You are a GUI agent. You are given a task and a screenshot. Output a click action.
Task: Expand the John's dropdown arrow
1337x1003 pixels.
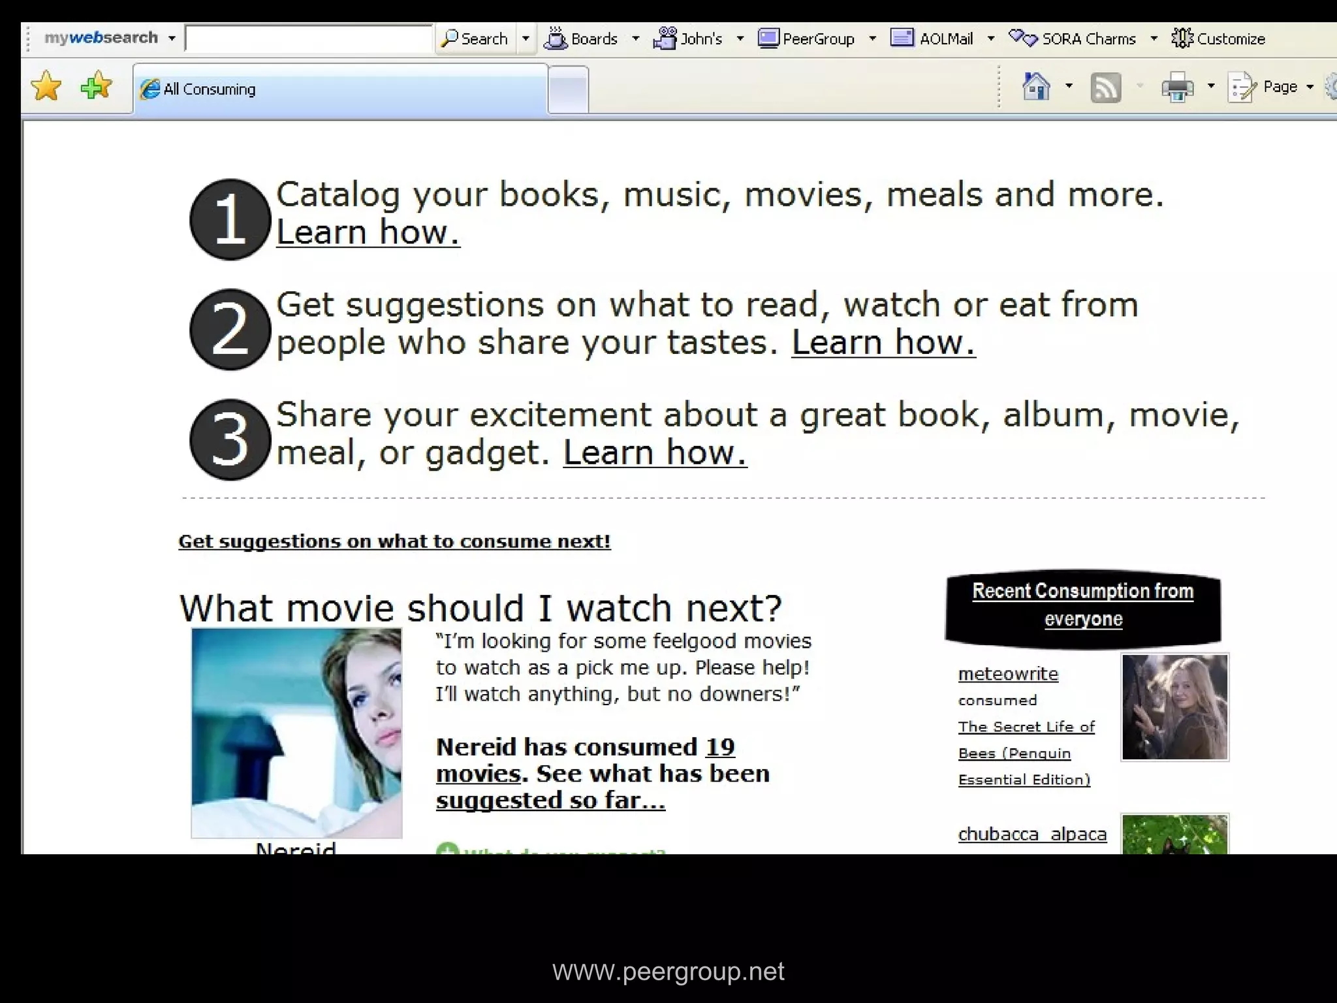[x=740, y=39]
